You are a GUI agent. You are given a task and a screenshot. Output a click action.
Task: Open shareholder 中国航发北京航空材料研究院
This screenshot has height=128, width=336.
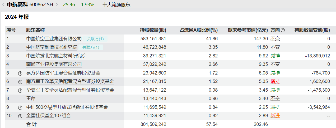click(56, 56)
